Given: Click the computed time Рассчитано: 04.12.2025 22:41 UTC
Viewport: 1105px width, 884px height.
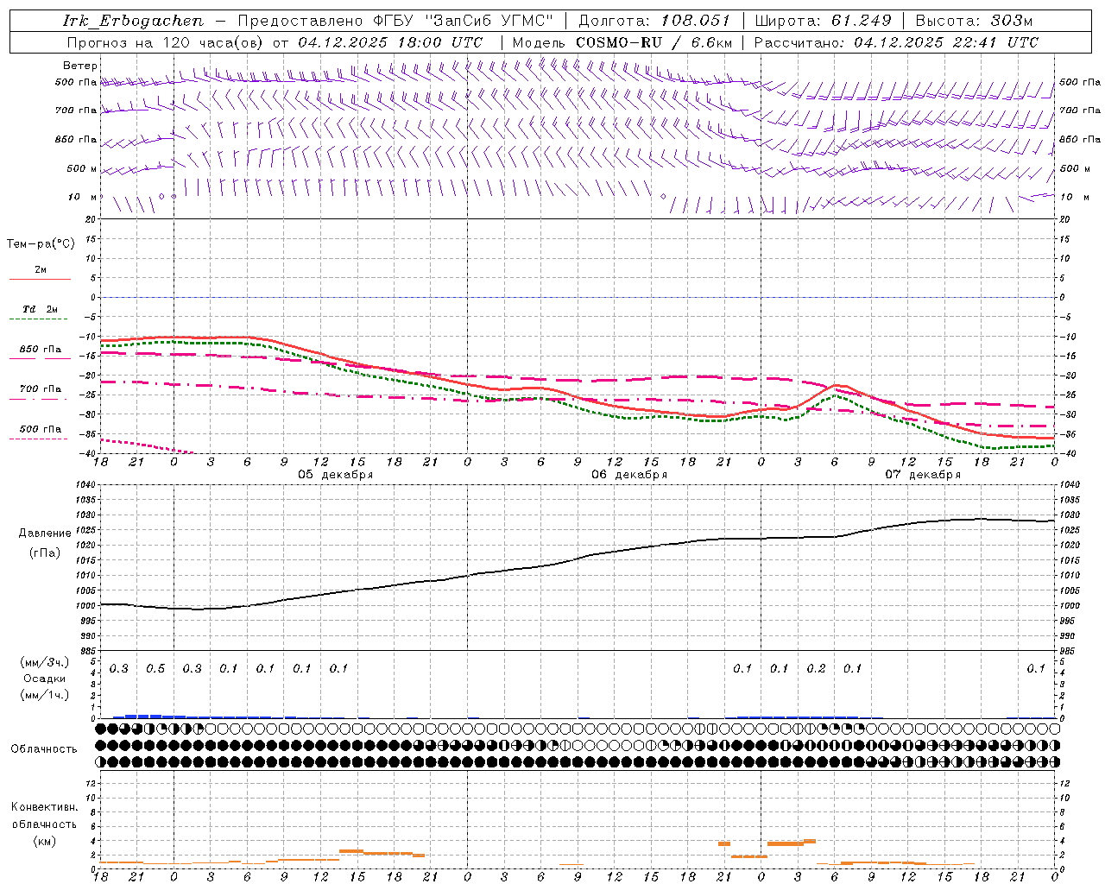Looking at the screenshot, I should point(896,42).
